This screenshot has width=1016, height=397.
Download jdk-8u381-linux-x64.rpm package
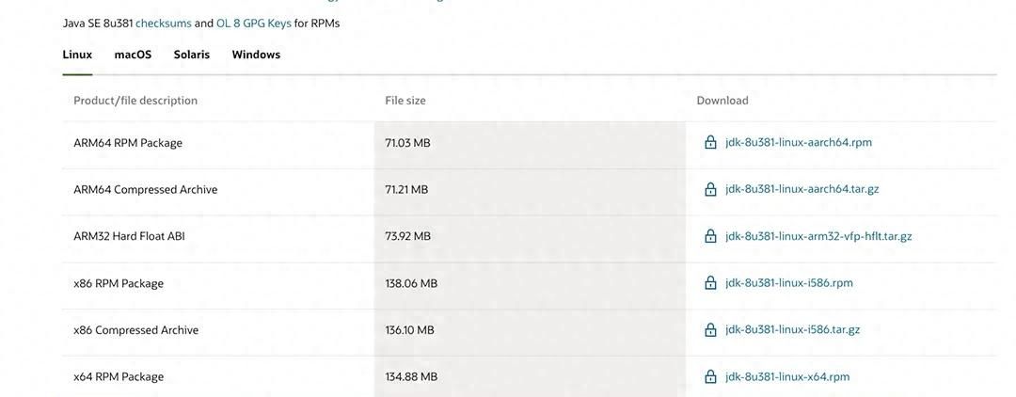787,377
